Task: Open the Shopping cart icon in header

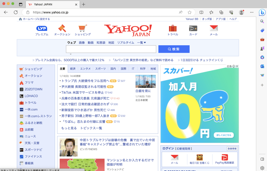Action: coord(83,28)
